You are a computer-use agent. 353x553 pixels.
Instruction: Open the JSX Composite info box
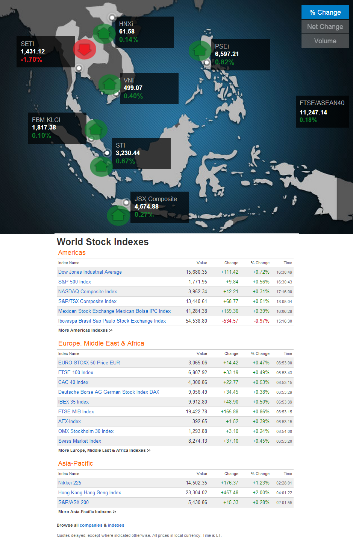point(160,207)
